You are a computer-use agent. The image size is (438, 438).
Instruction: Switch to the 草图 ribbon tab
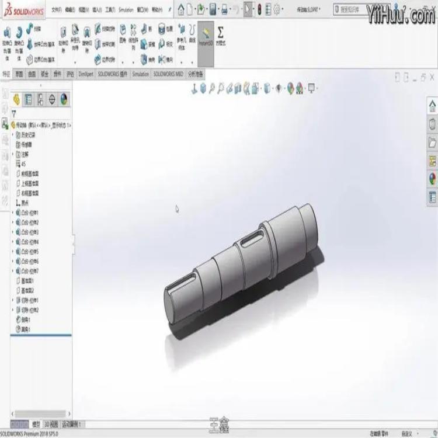click(x=19, y=74)
